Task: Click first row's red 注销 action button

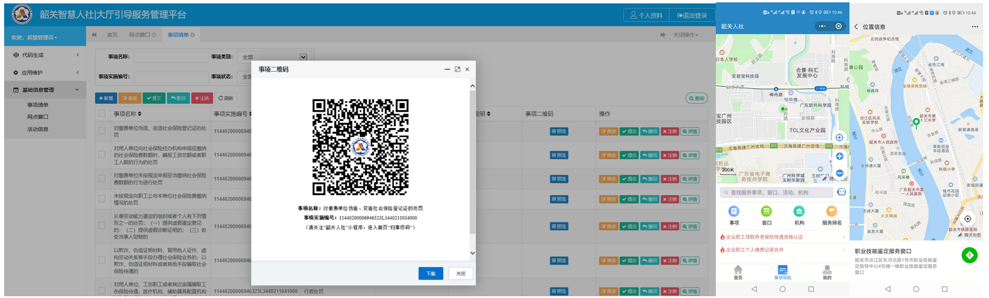Action: click(x=670, y=132)
